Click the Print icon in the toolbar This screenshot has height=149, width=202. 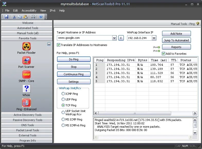point(33,17)
